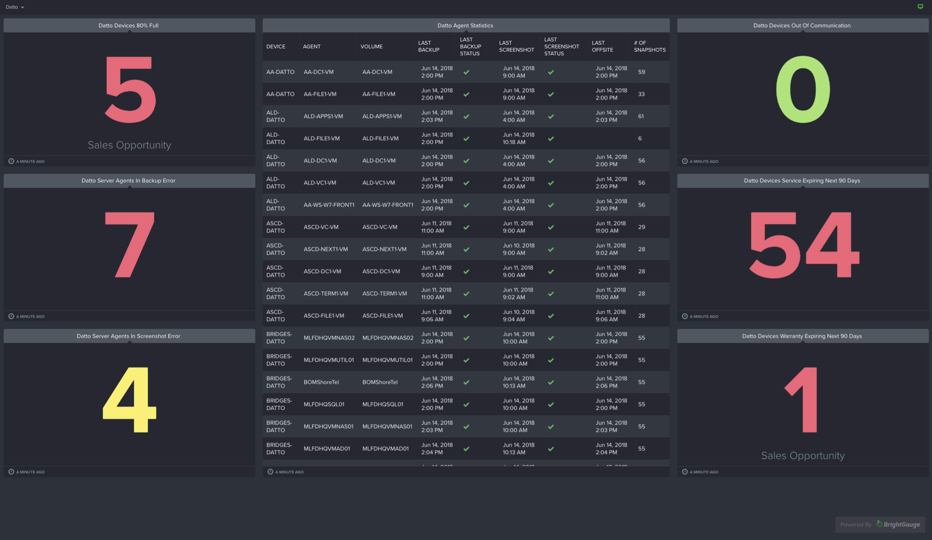Image resolution: width=932 pixels, height=540 pixels.
Task: Click clock icon under Datto Devices 80% Full
Action: (x=11, y=161)
